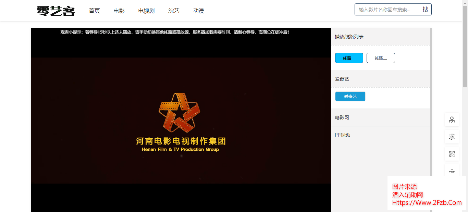Open the user account floating icon
Viewport: 468px width, 212px height.
pyautogui.click(x=452, y=120)
